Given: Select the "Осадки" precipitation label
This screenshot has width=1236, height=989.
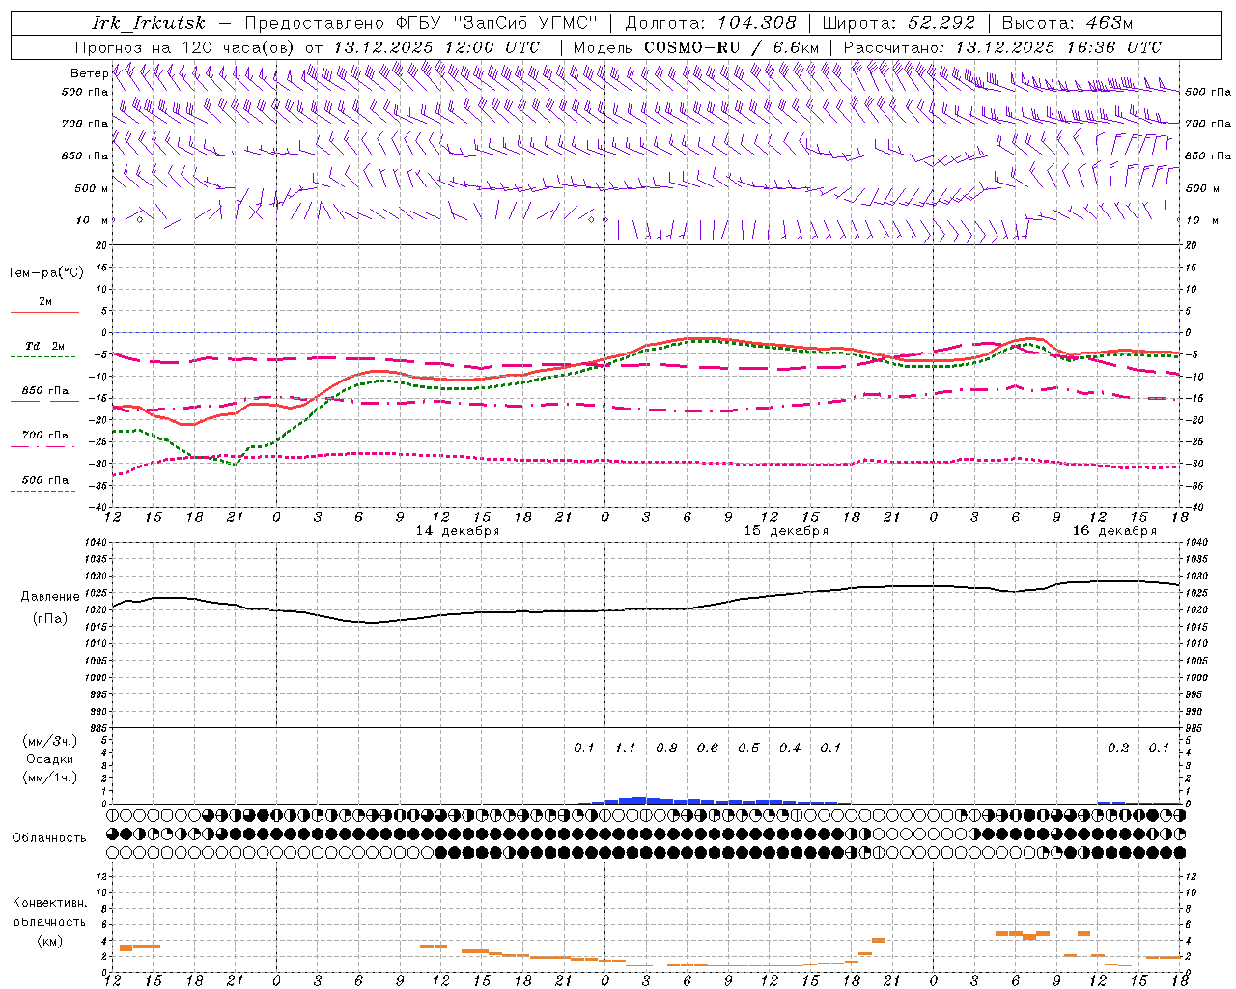Looking at the screenshot, I should [x=50, y=759].
